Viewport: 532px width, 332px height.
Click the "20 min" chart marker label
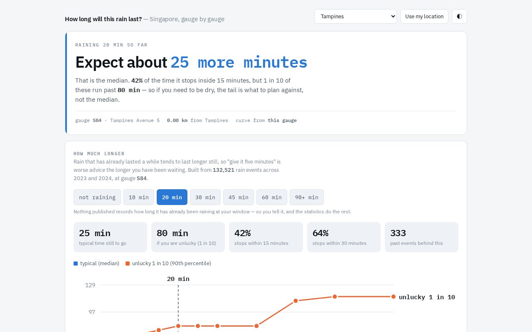[178, 279]
